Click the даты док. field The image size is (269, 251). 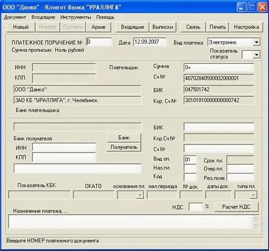218,195
